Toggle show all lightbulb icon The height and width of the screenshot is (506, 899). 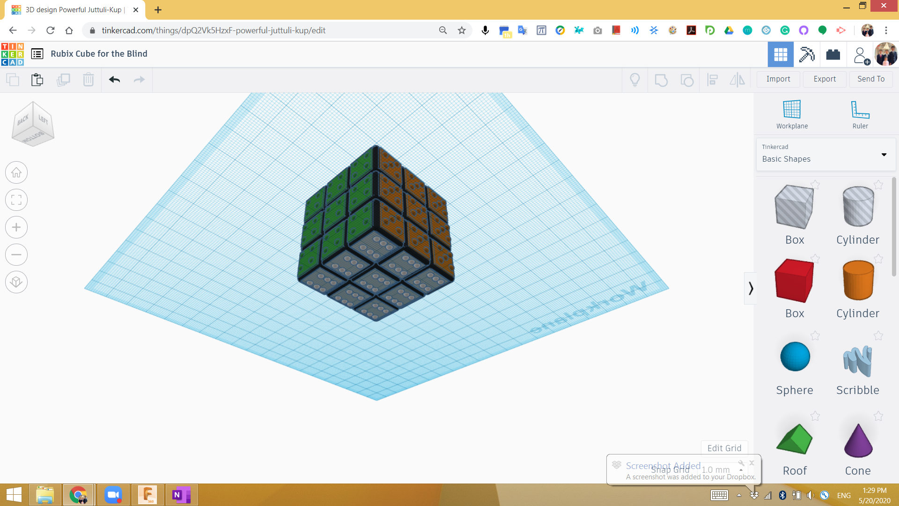tap(635, 80)
